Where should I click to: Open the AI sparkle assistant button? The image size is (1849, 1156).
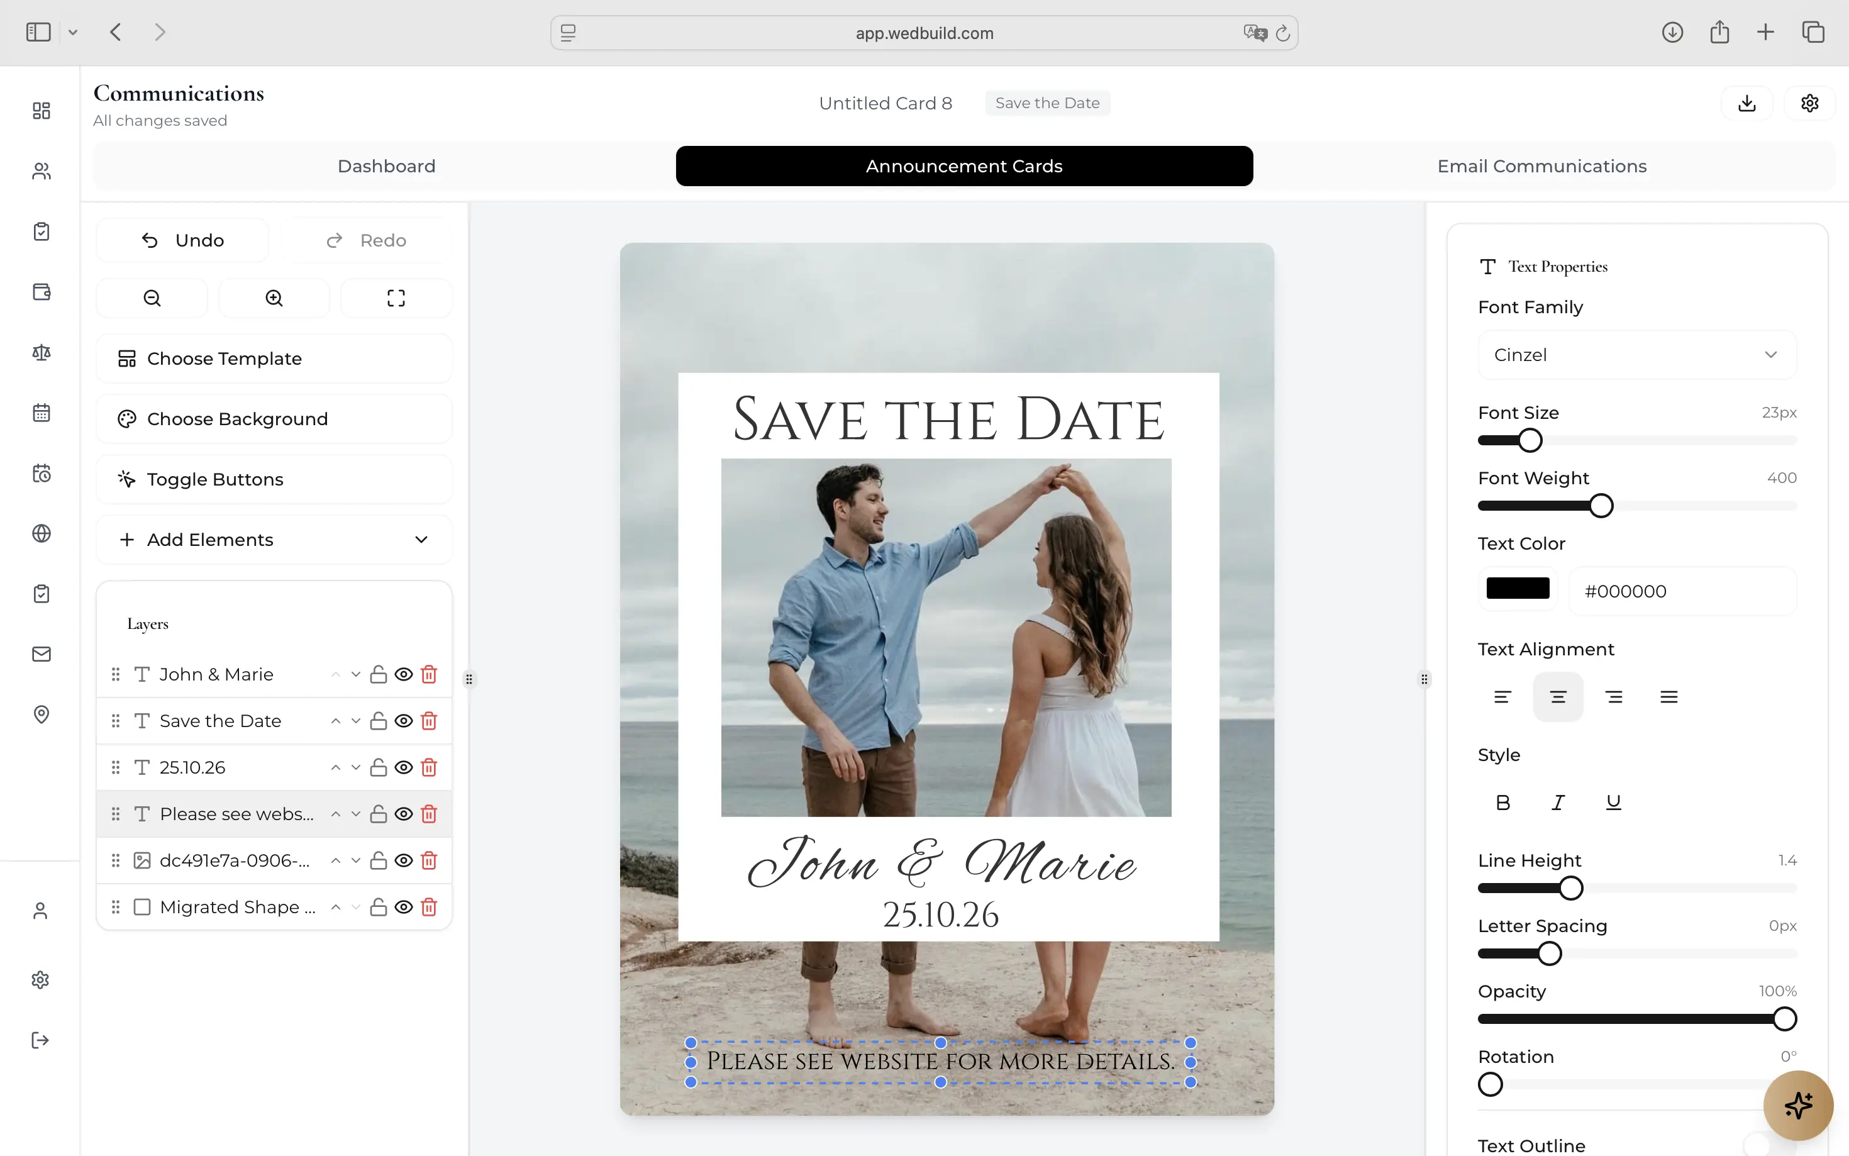[1798, 1106]
